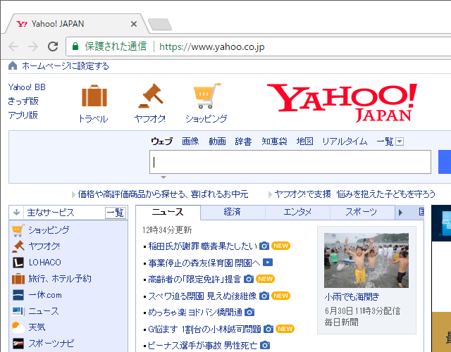
Task: Open the めっちゃ楽 ヨドバシ橋開通 headline
Action: point(195,313)
